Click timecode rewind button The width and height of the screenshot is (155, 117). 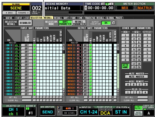click(103, 4)
